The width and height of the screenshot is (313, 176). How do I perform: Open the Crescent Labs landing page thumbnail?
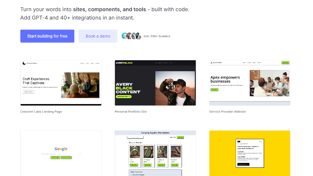[x=61, y=83]
